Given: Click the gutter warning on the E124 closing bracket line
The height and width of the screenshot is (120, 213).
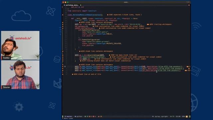Looking at the screenshot, I should pos(63,61).
